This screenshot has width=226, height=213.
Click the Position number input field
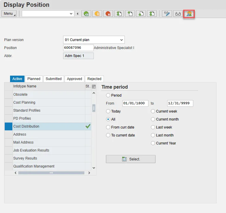[x=78, y=48]
